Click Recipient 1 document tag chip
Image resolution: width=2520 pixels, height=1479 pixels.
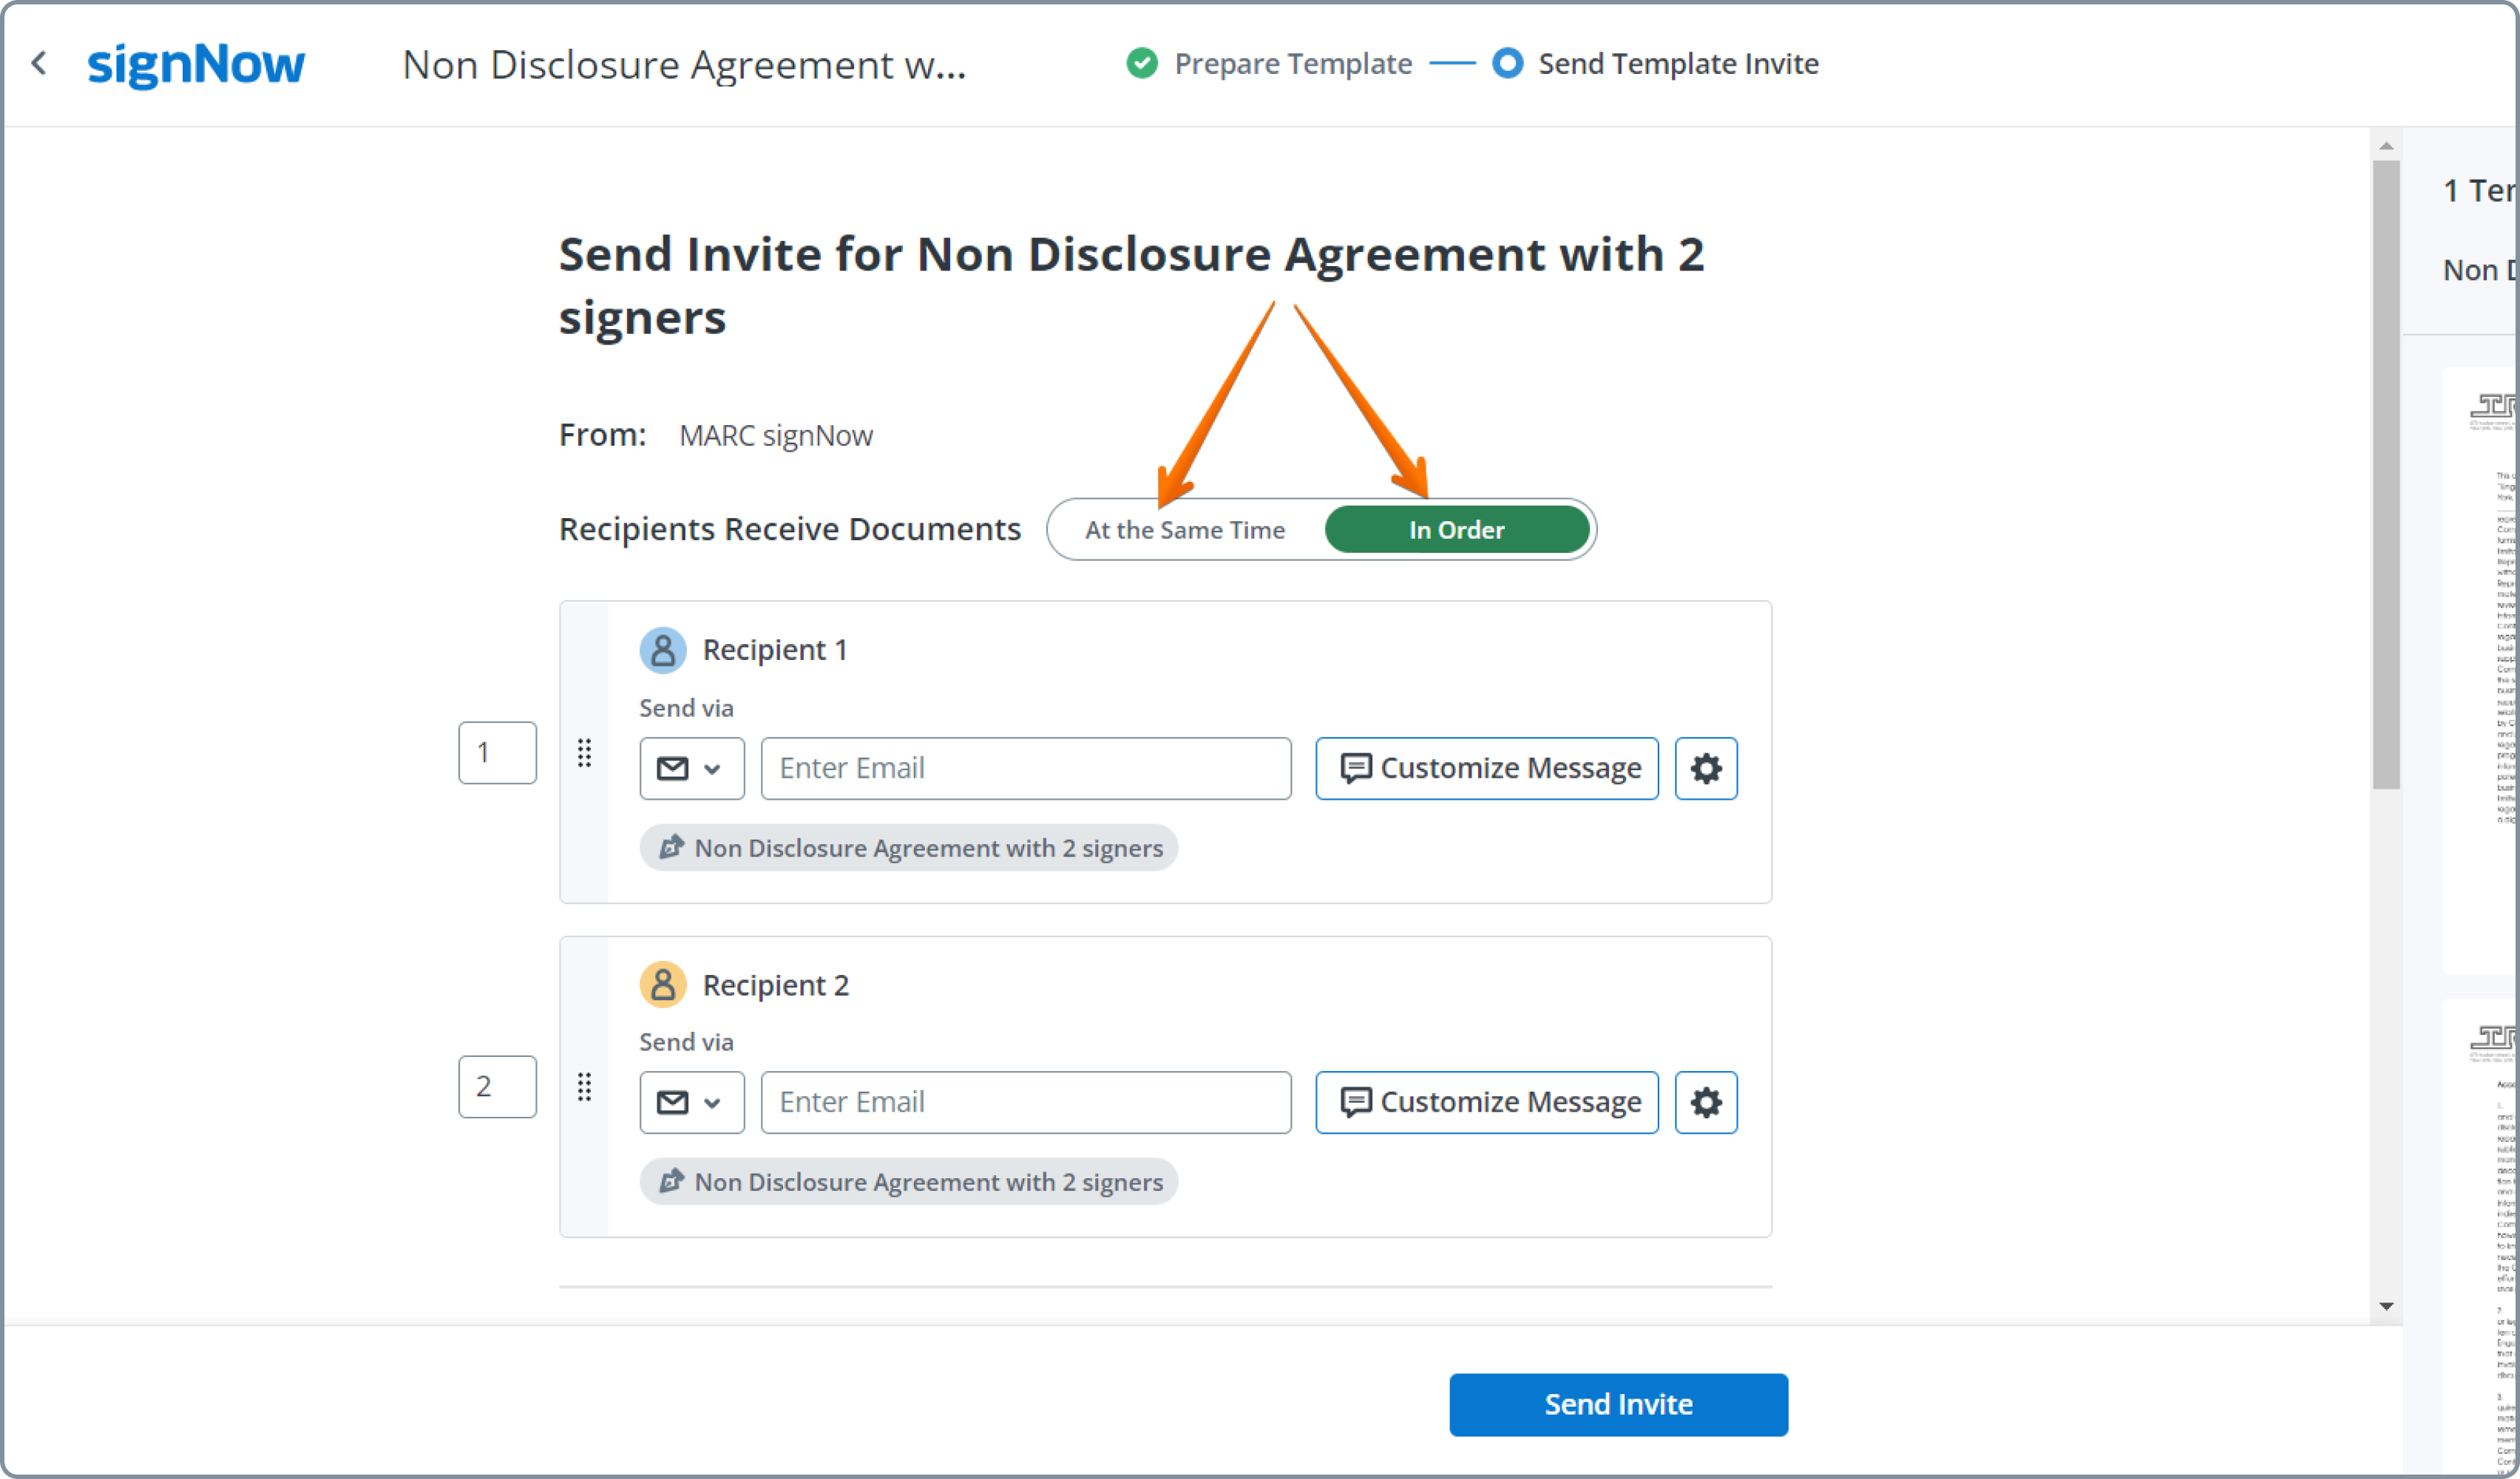click(909, 849)
